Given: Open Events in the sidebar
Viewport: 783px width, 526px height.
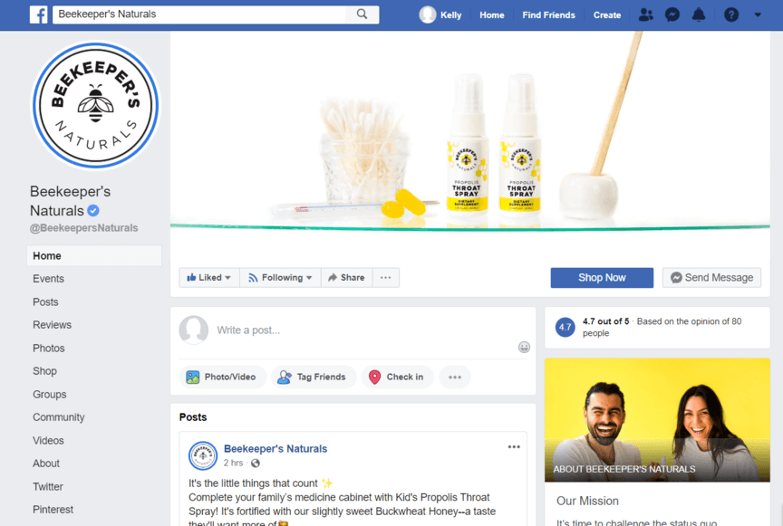Looking at the screenshot, I should (48, 279).
